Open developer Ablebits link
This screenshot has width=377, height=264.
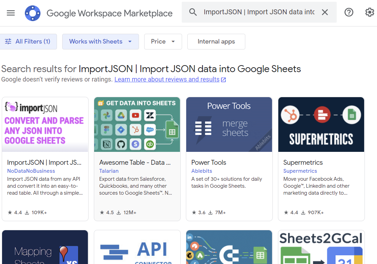[202, 171]
